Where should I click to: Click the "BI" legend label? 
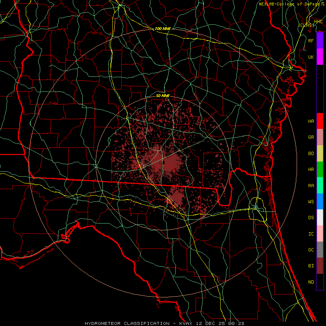coord(311,266)
